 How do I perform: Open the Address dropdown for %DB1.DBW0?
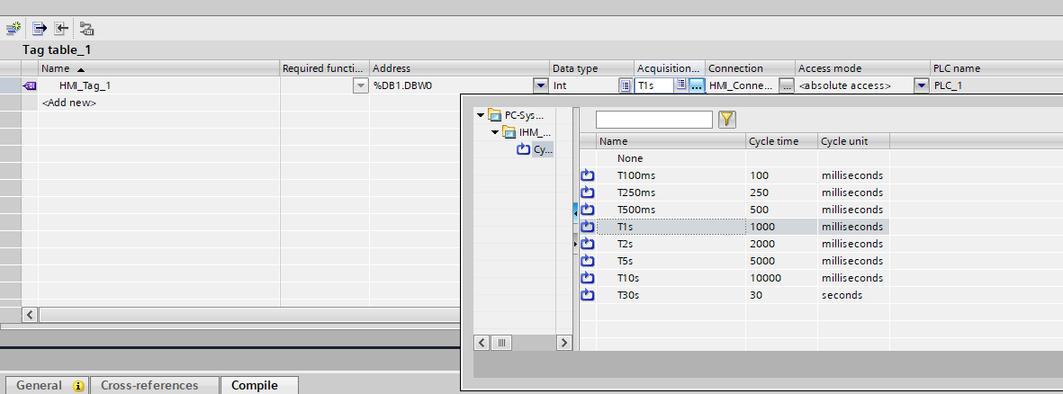click(x=540, y=86)
